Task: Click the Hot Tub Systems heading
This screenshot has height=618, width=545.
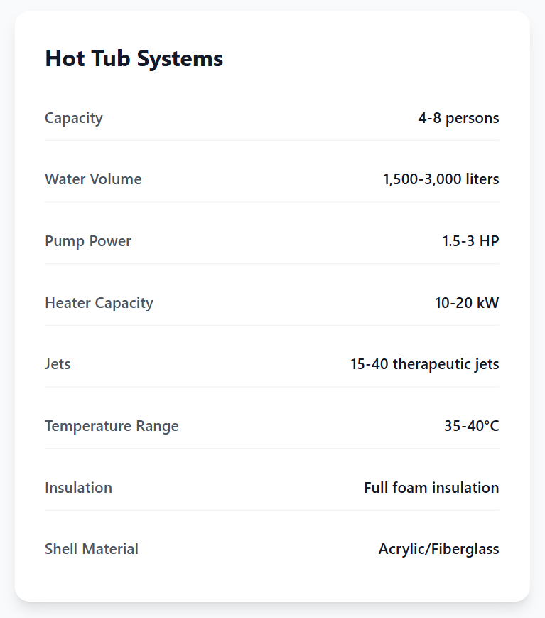Action: point(134,58)
